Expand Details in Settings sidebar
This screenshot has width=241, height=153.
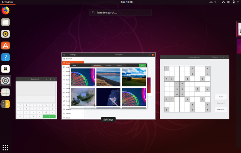[73, 118]
